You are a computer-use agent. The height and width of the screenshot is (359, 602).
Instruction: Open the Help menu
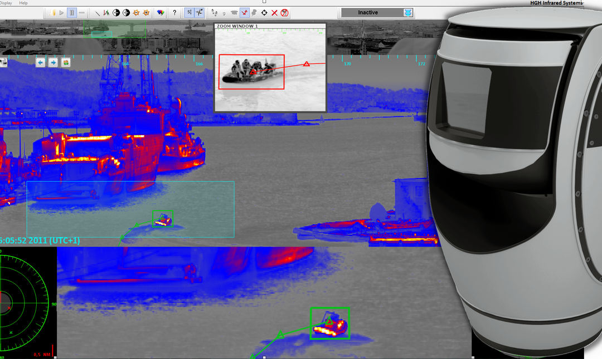pyautogui.click(x=23, y=3)
